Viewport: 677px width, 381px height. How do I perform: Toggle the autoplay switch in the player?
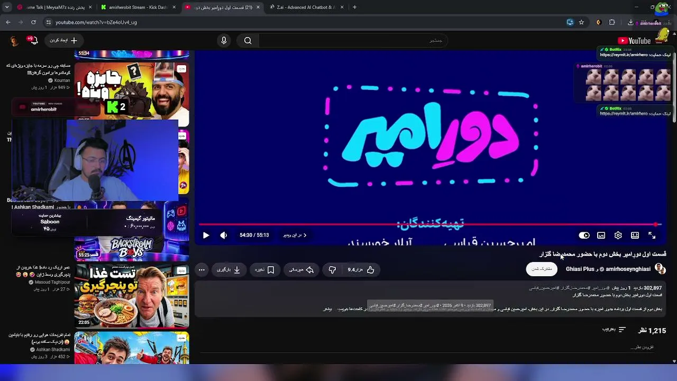[x=584, y=235]
